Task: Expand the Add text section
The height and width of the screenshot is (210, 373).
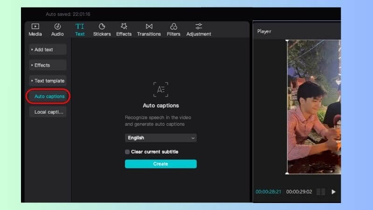Action: pos(48,49)
